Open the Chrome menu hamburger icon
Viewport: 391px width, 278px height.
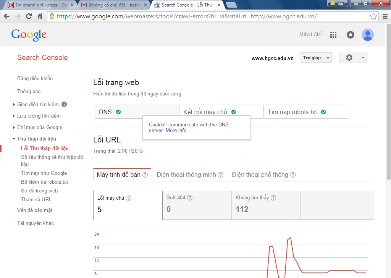point(384,16)
